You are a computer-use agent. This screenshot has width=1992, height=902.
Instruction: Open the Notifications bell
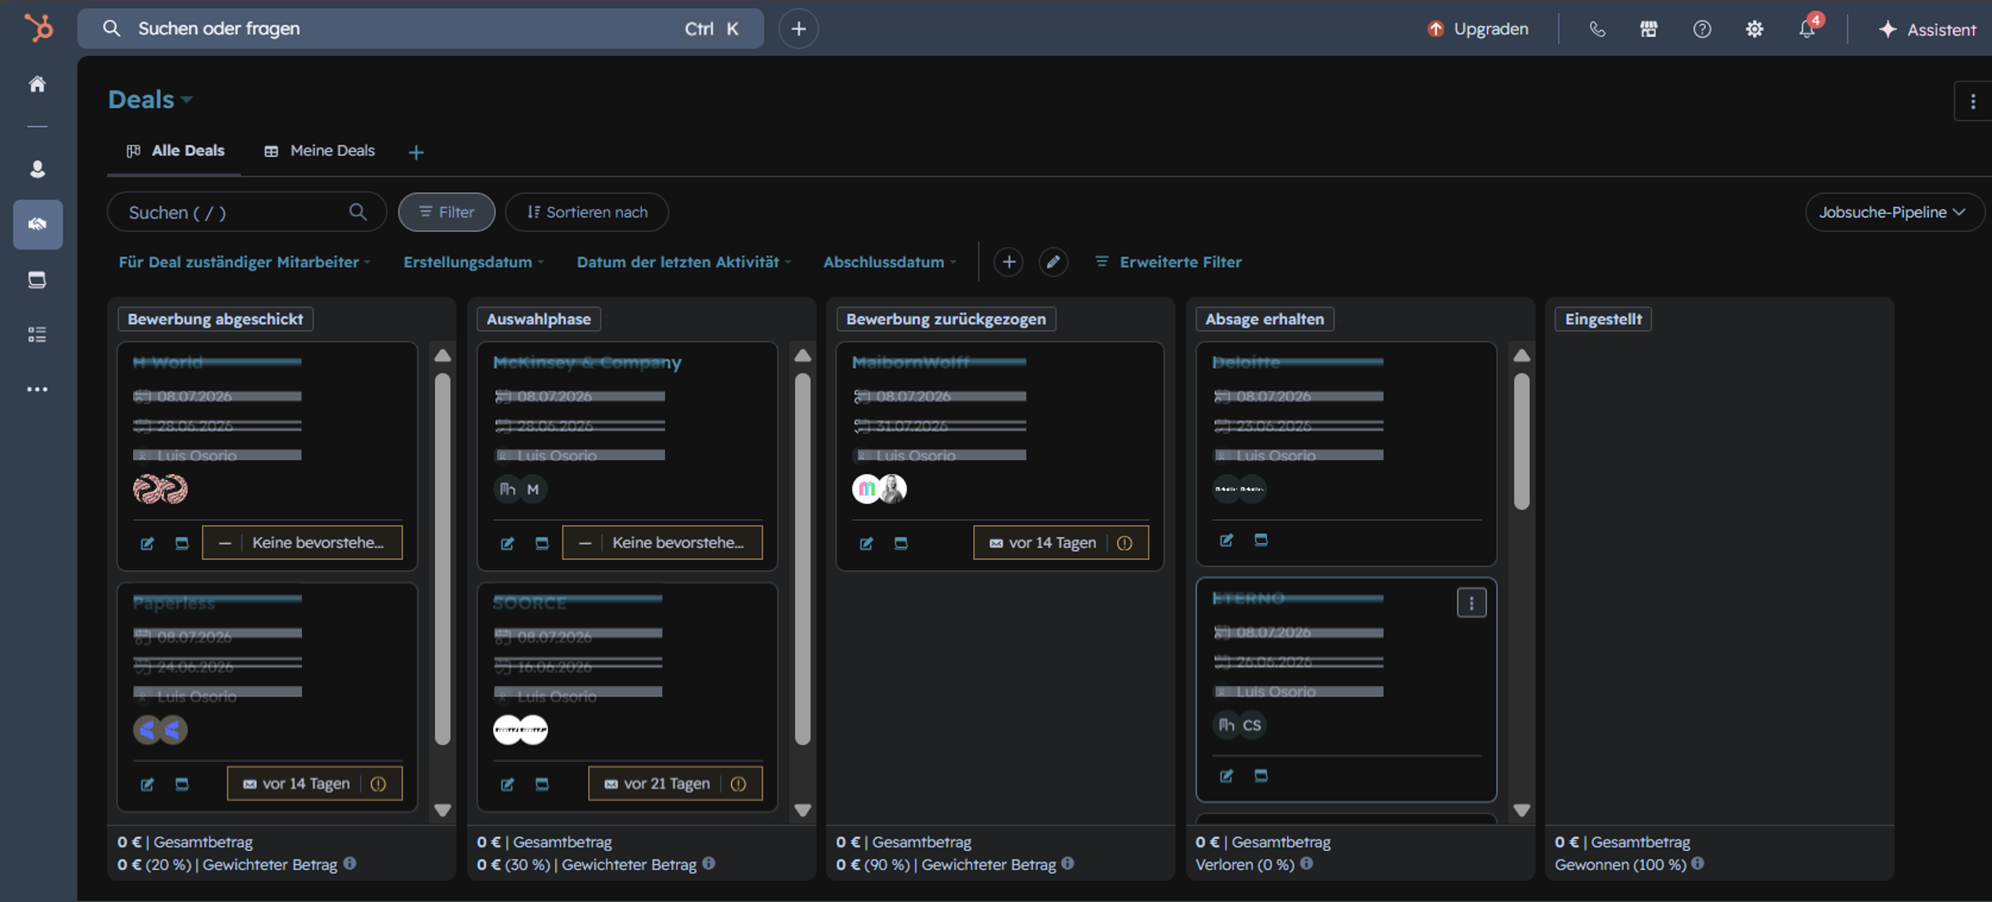pos(1806,29)
